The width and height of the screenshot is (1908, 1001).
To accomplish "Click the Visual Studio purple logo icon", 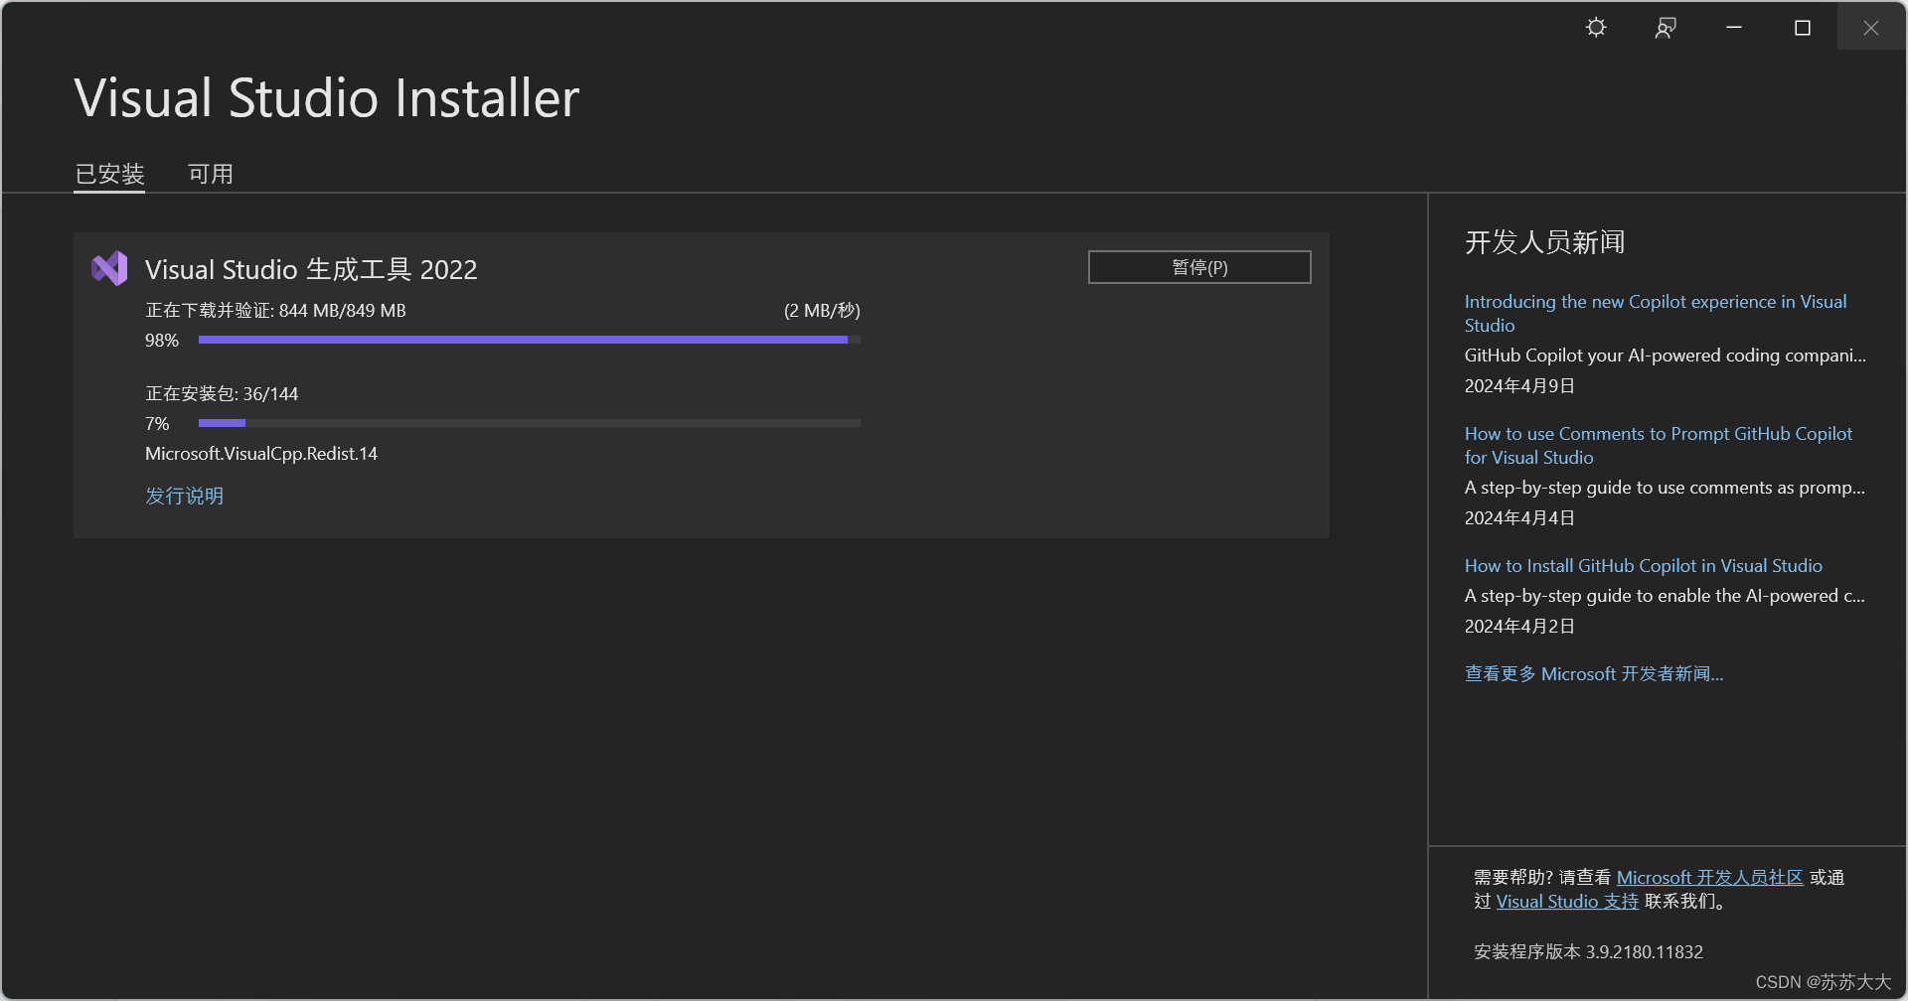I will click(x=109, y=268).
